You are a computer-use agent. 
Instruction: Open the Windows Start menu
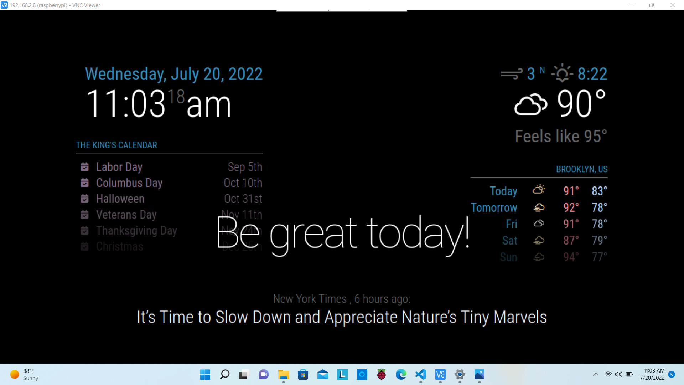[x=205, y=374]
